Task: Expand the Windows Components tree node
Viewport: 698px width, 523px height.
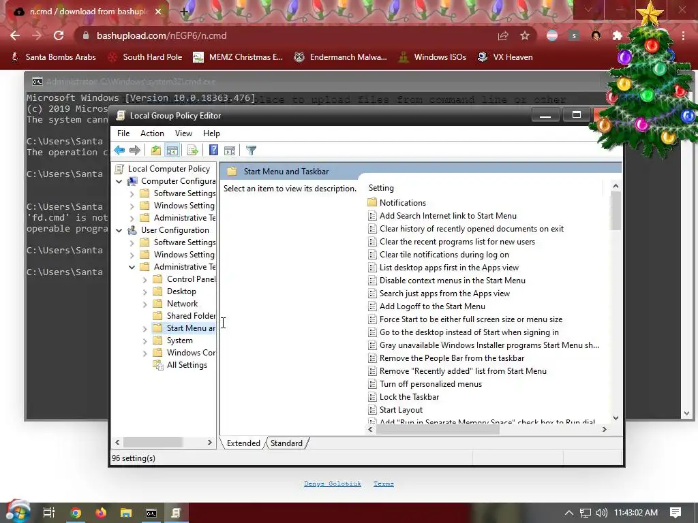Action: (x=145, y=353)
